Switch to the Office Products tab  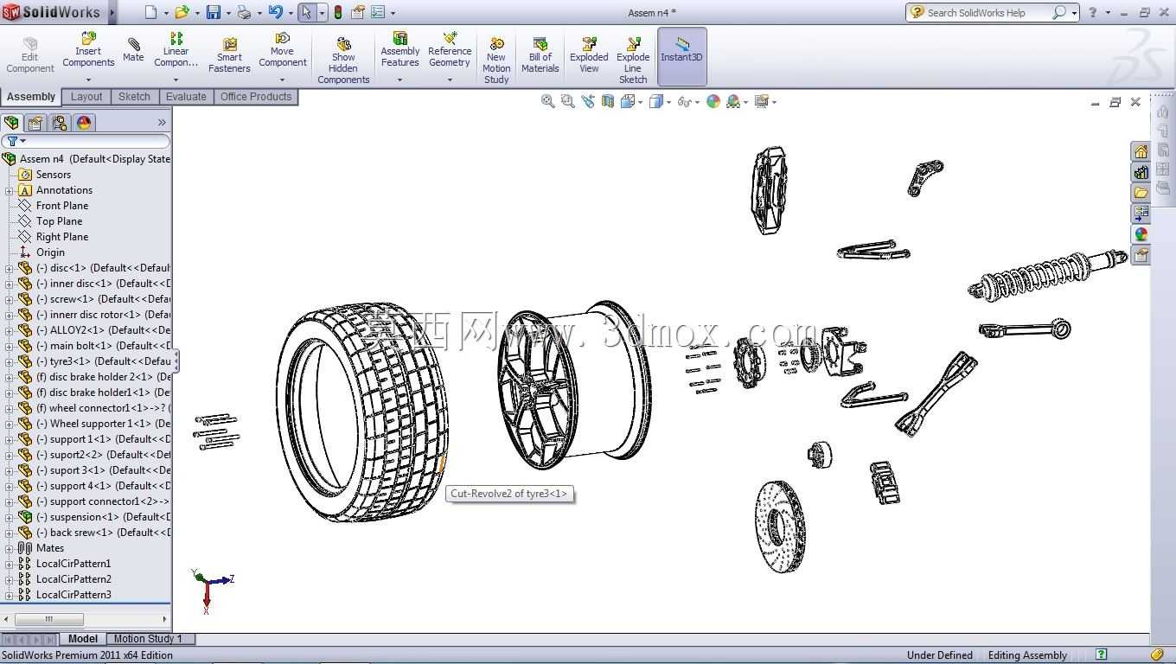256,97
